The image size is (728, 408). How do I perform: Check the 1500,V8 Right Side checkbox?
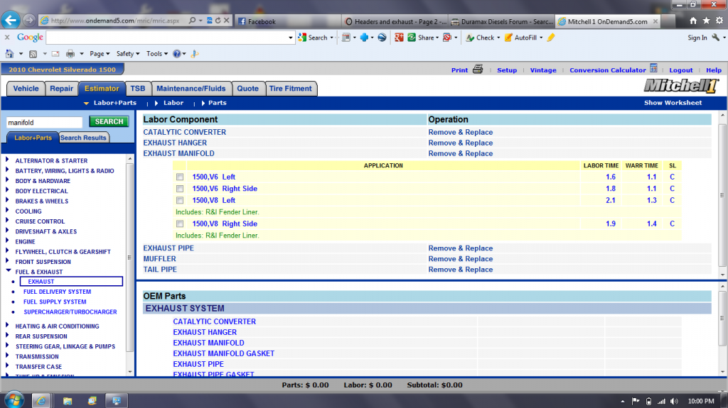180,224
